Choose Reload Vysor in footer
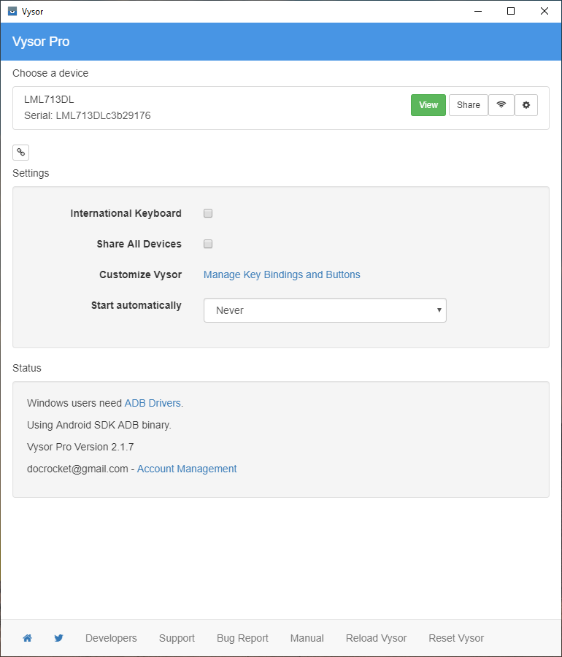Image resolution: width=562 pixels, height=657 pixels. [376, 638]
